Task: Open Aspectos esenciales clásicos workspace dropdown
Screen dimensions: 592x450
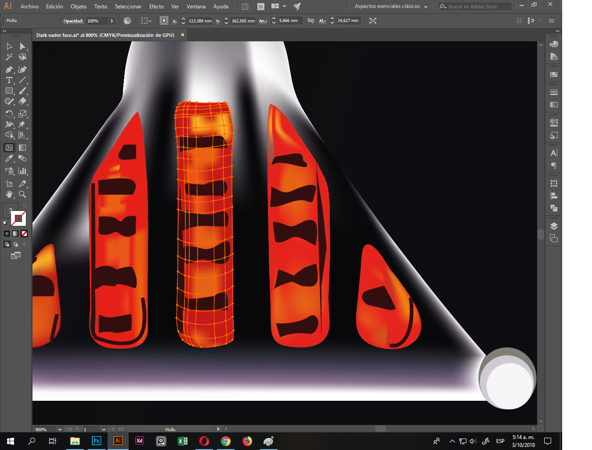Action: coord(391,6)
